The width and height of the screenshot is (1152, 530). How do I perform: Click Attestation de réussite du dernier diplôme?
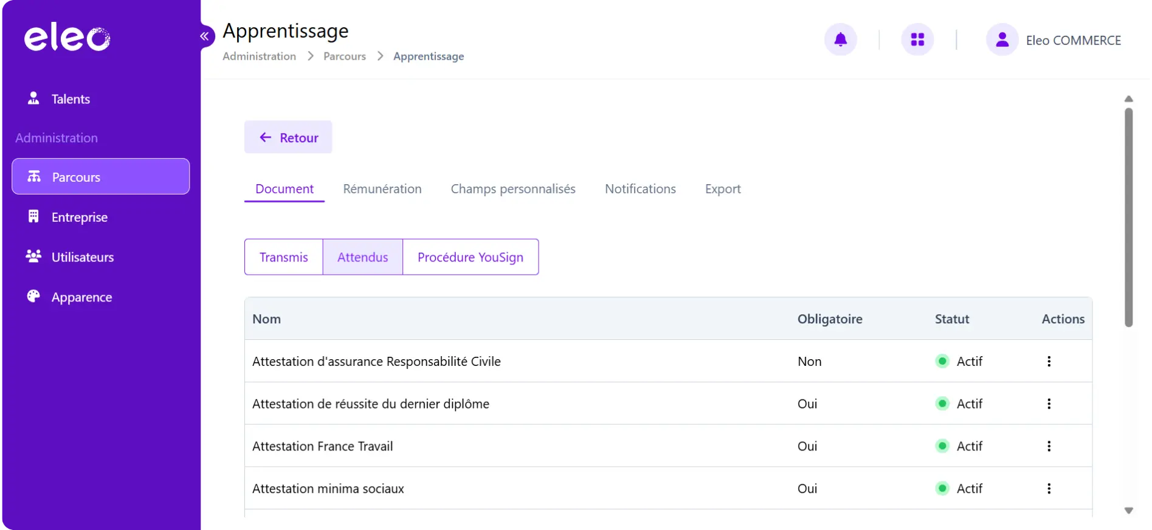(x=371, y=404)
